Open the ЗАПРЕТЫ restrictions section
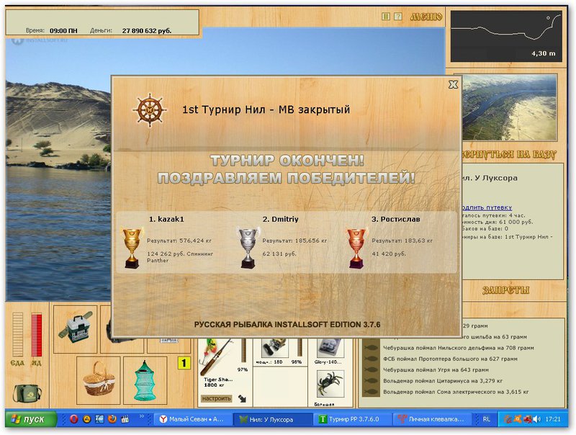 [x=506, y=290]
